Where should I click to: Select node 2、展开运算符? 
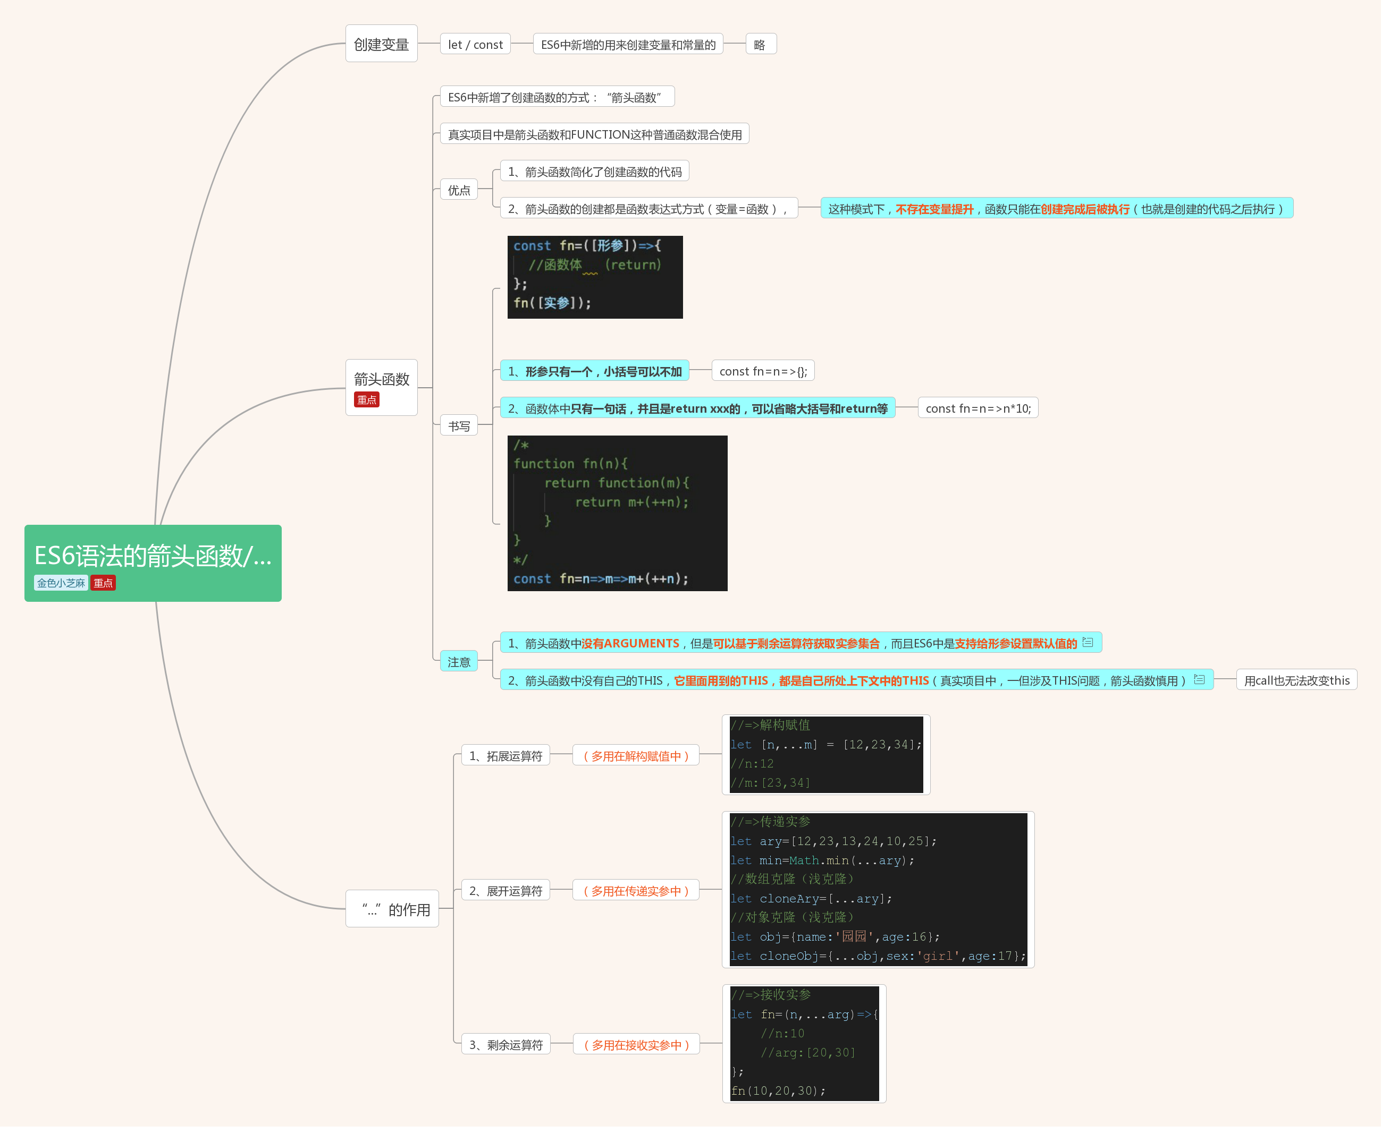coord(509,896)
